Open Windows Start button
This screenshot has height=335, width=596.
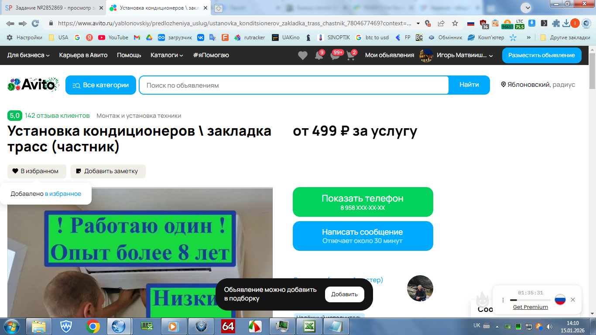13,326
